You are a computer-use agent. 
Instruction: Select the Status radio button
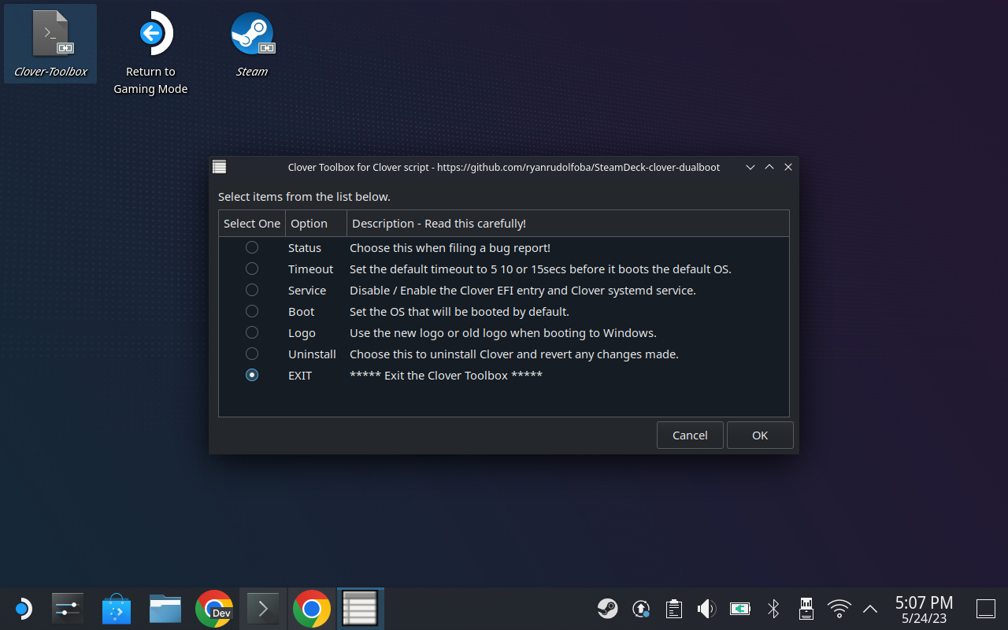[x=252, y=247]
